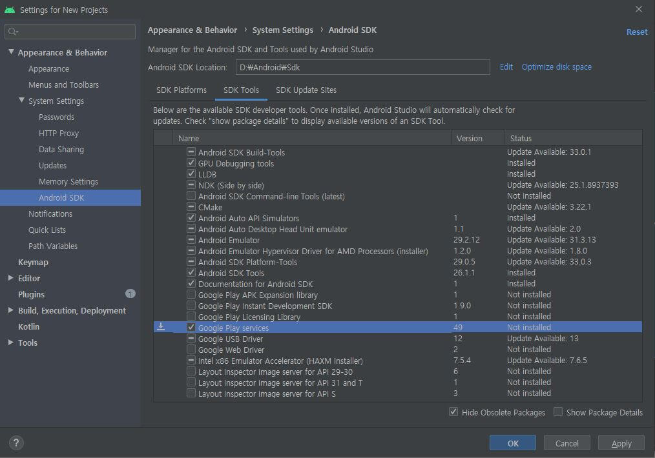Open Appearance settings page
655x458 pixels.
point(49,69)
